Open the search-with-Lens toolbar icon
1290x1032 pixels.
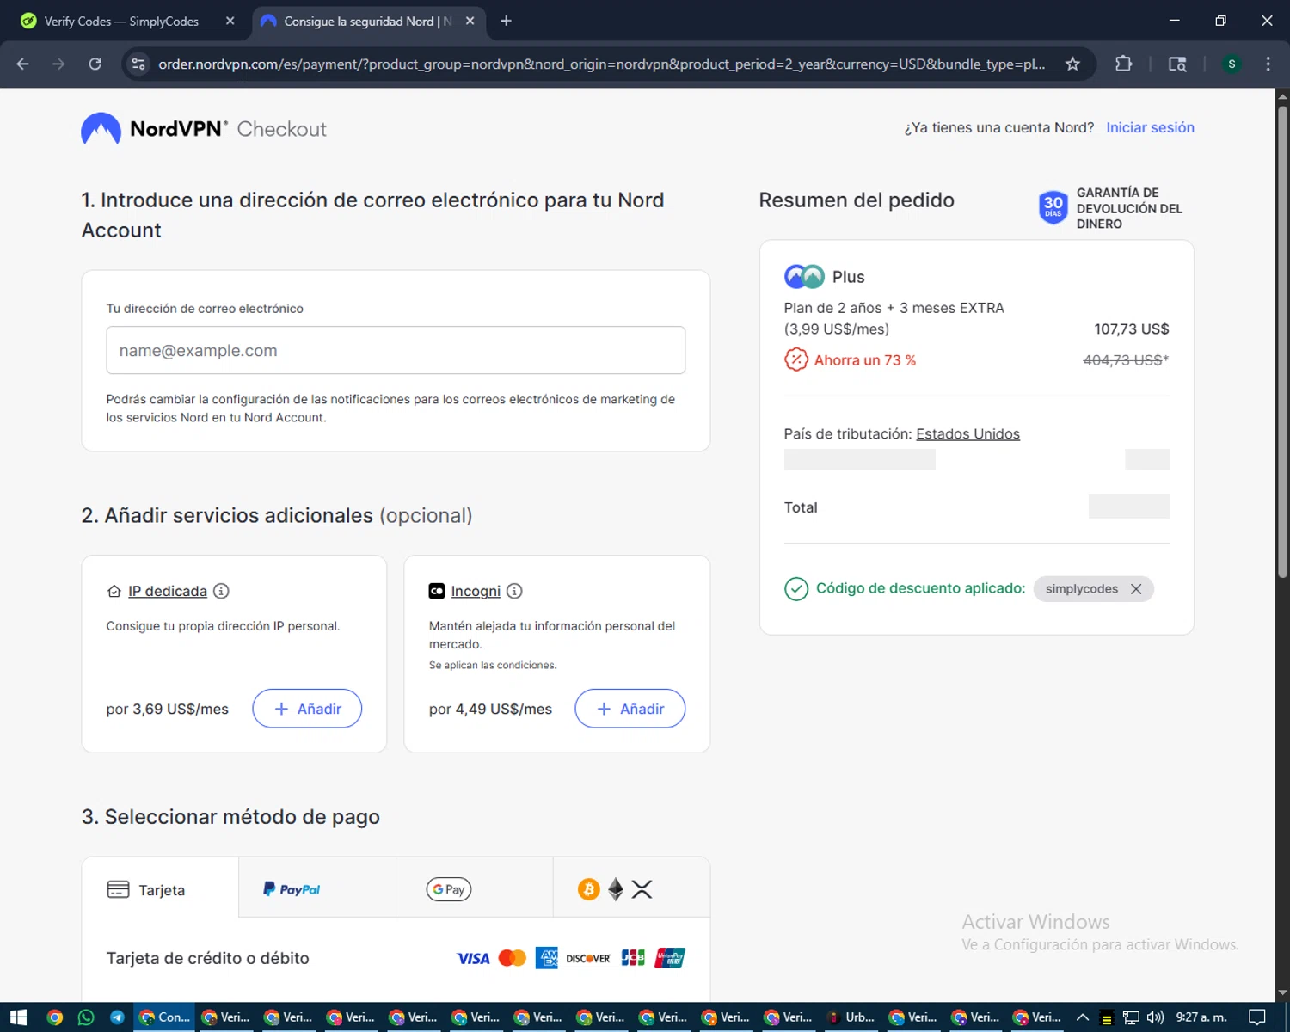(1177, 64)
